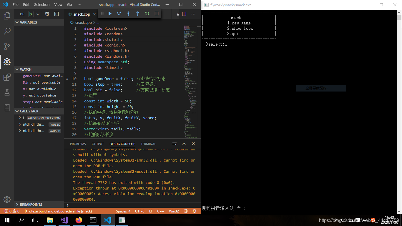Open the Extensions view icon

[x=7, y=77]
